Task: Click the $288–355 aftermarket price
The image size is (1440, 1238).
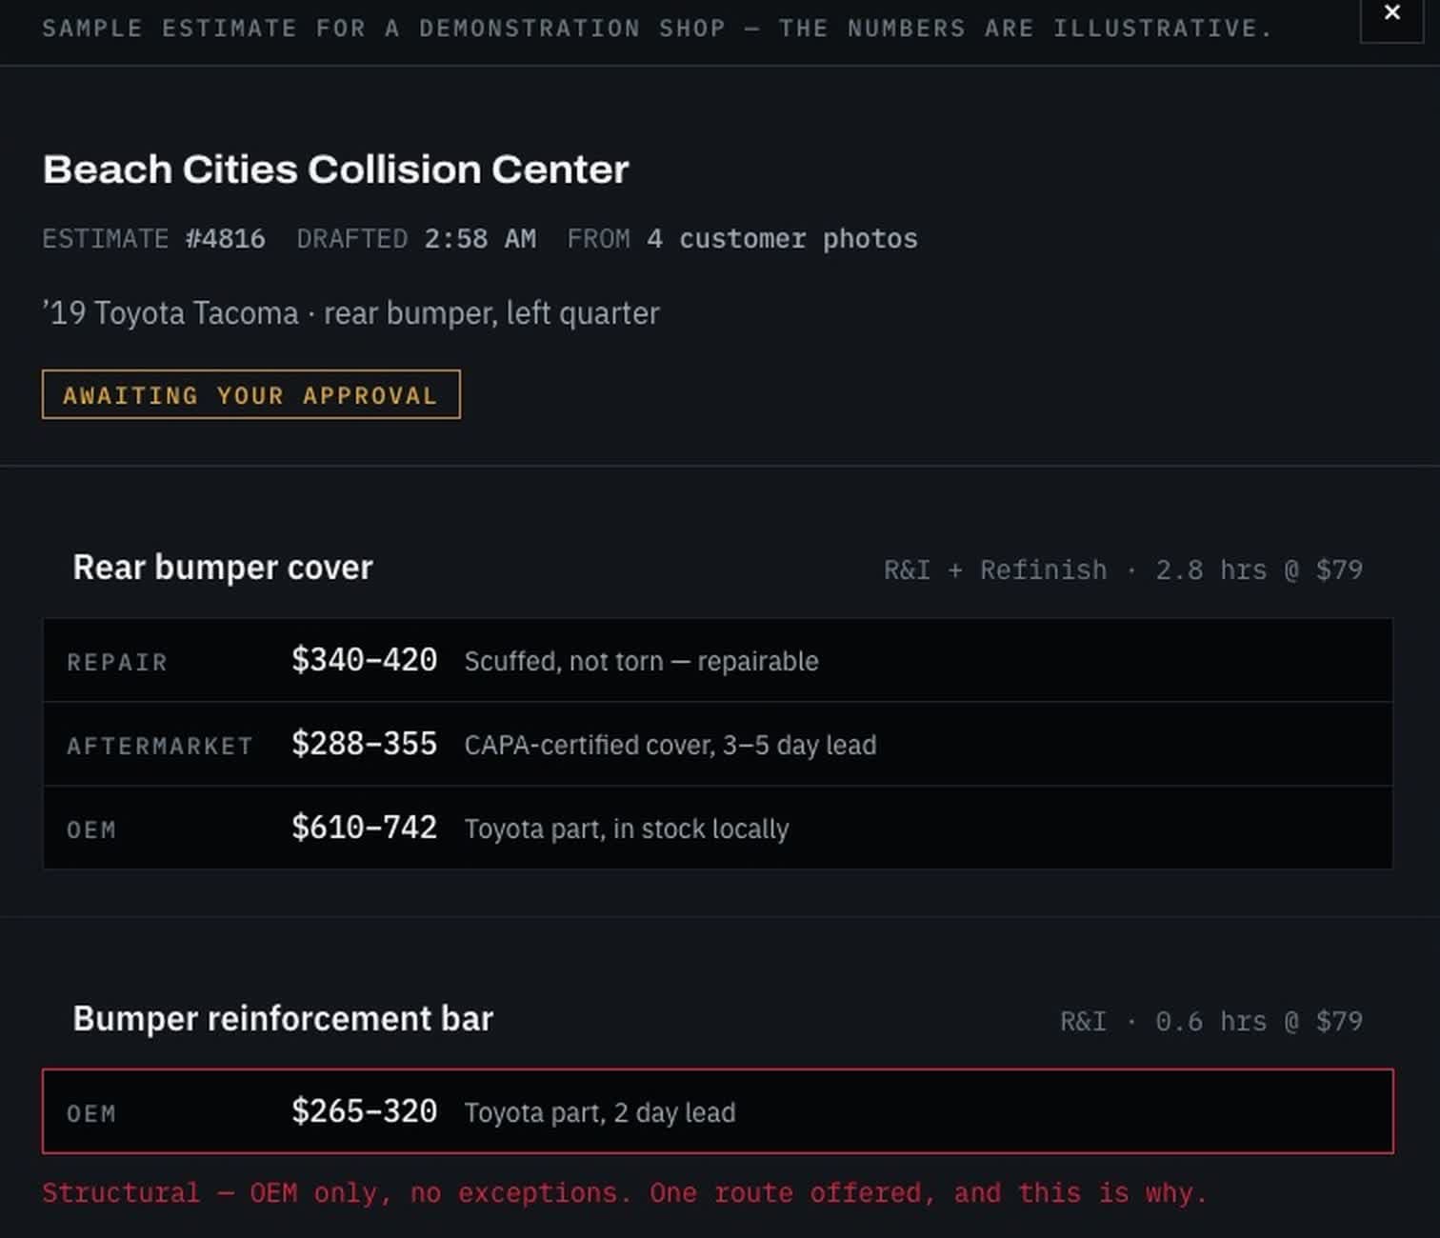Action: [x=364, y=744]
